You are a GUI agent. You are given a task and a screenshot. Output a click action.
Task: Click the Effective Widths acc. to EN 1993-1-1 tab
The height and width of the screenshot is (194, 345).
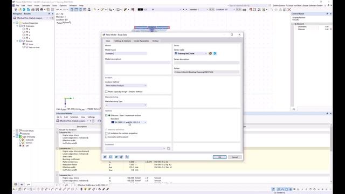pos(93,185)
